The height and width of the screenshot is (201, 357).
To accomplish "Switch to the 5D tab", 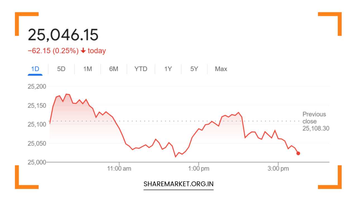I will [61, 69].
